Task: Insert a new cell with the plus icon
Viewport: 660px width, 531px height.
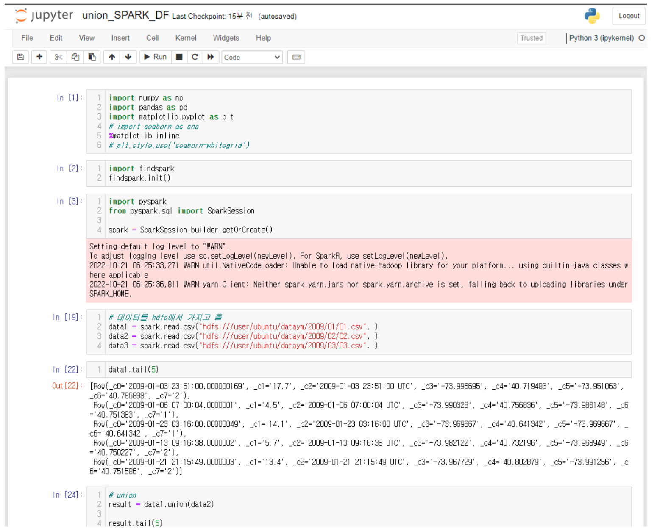Action: [x=39, y=57]
